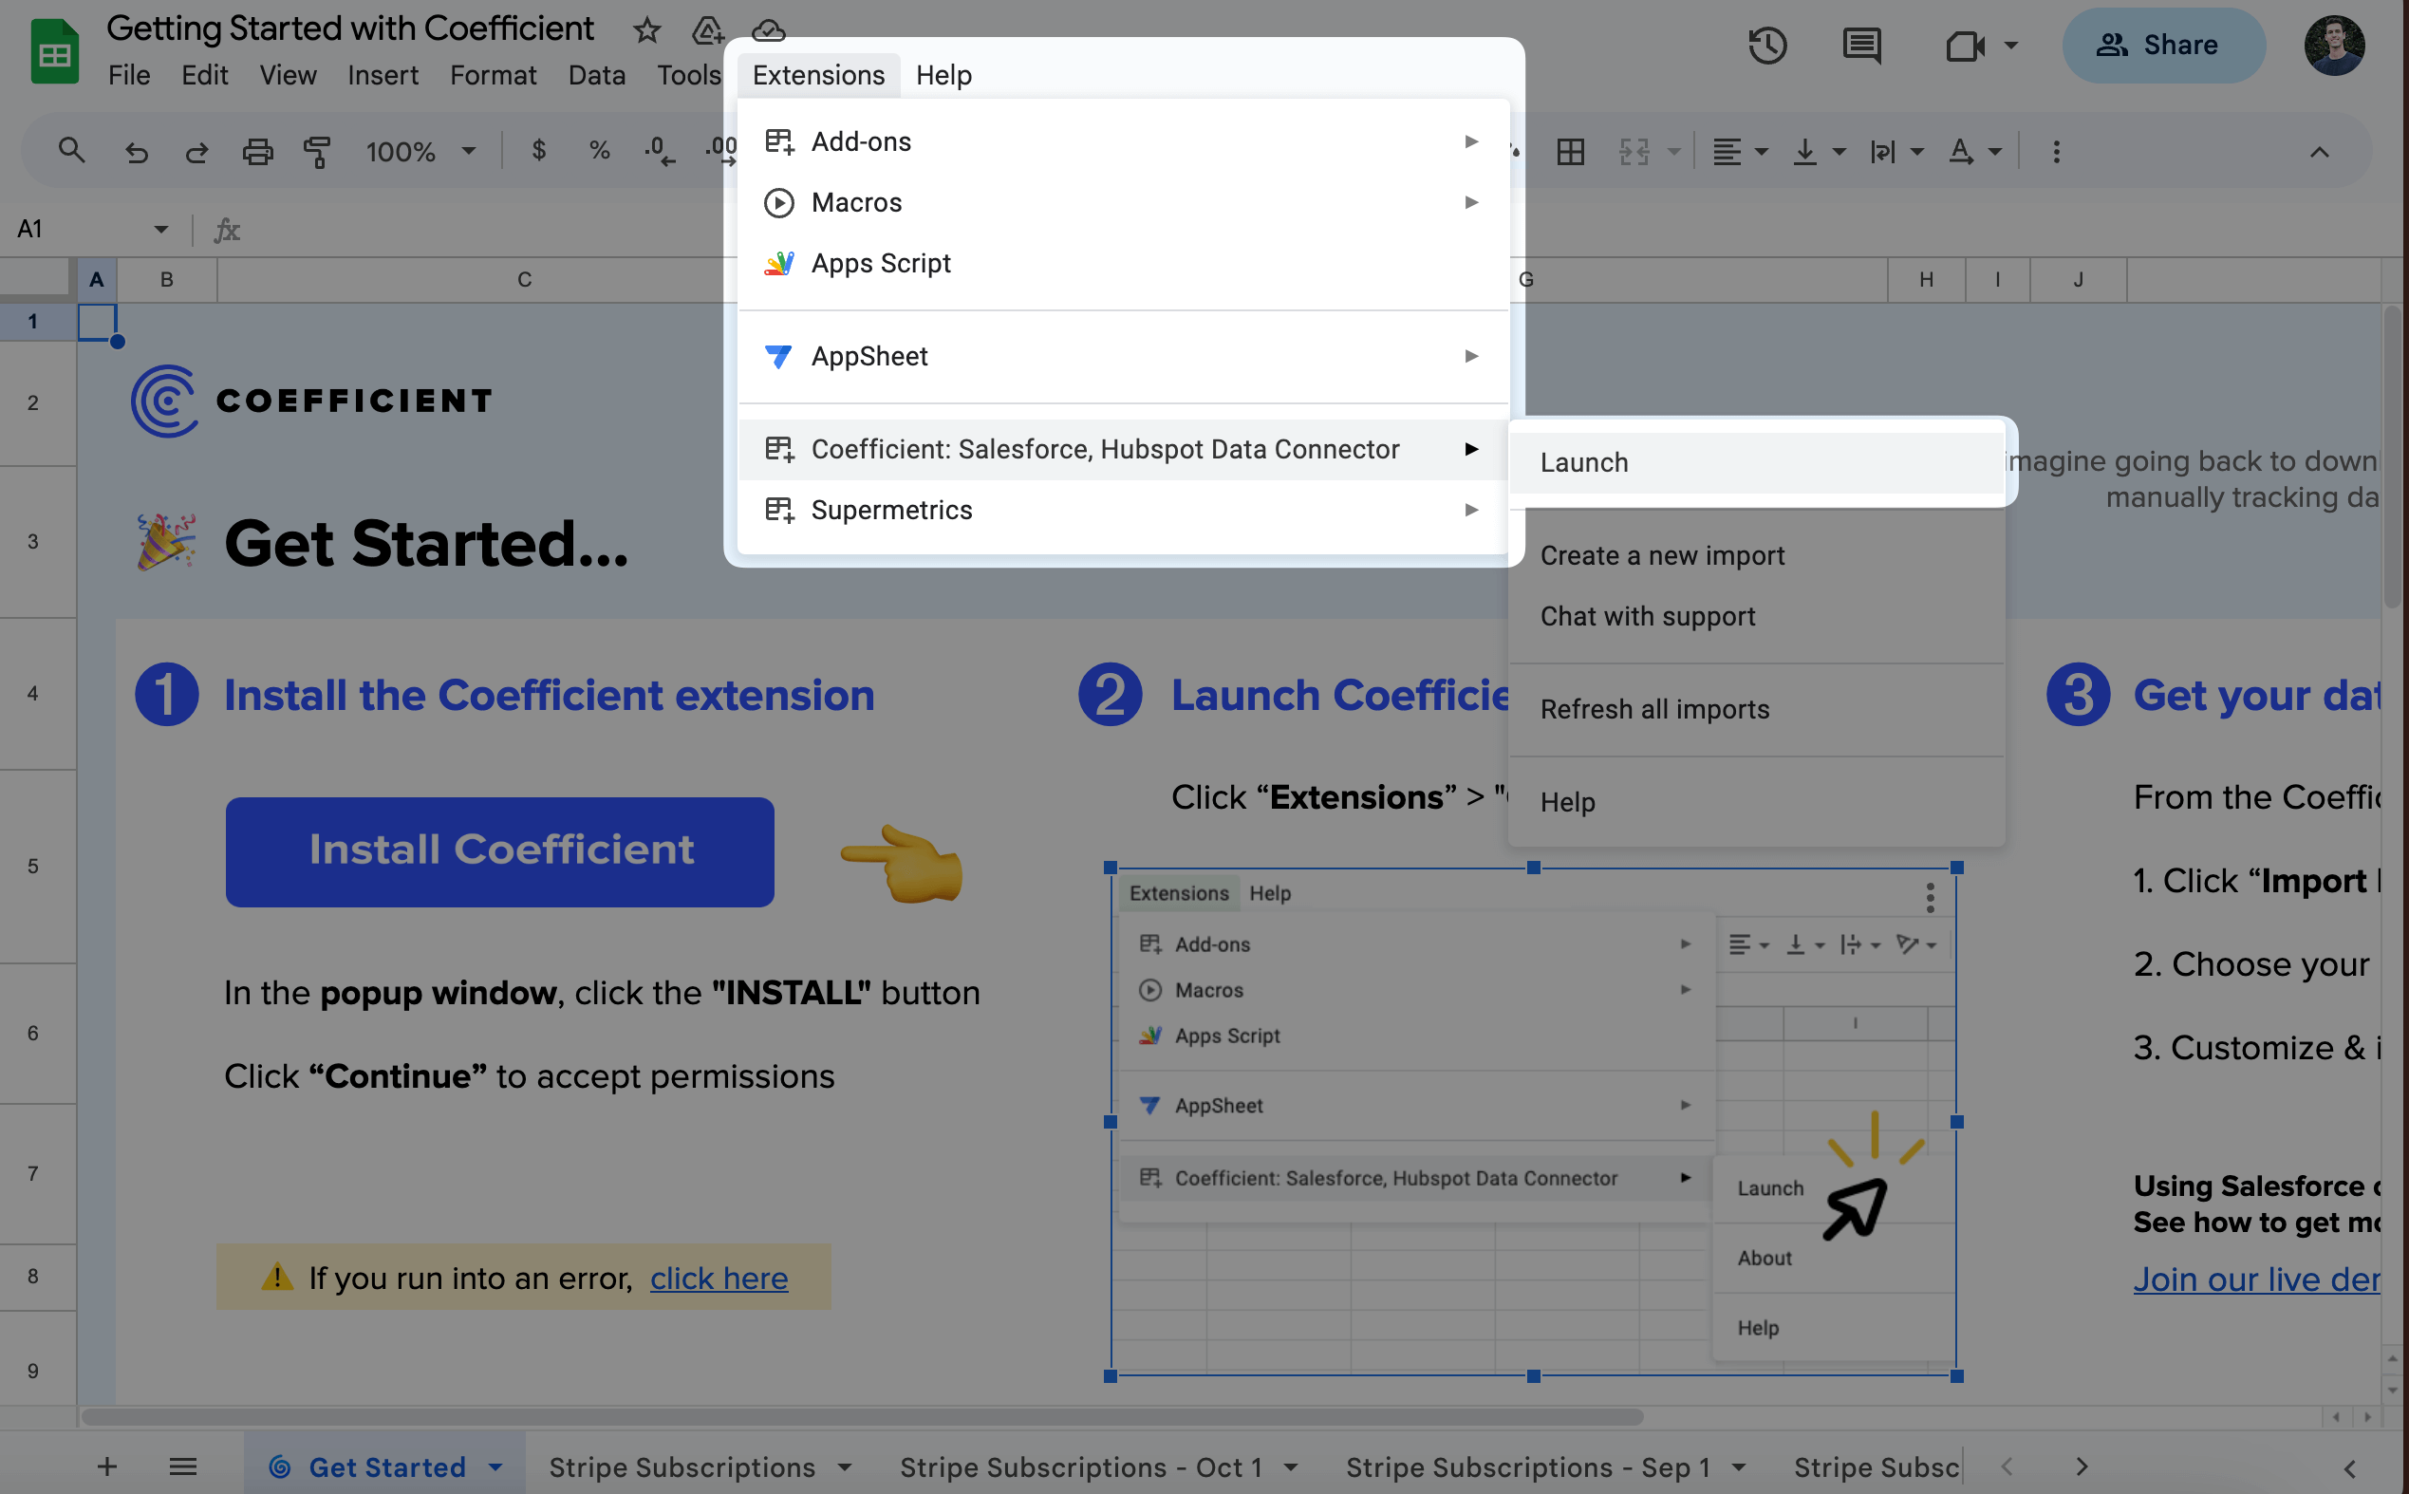Expand the Macros submenu

tap(1123, 202)
